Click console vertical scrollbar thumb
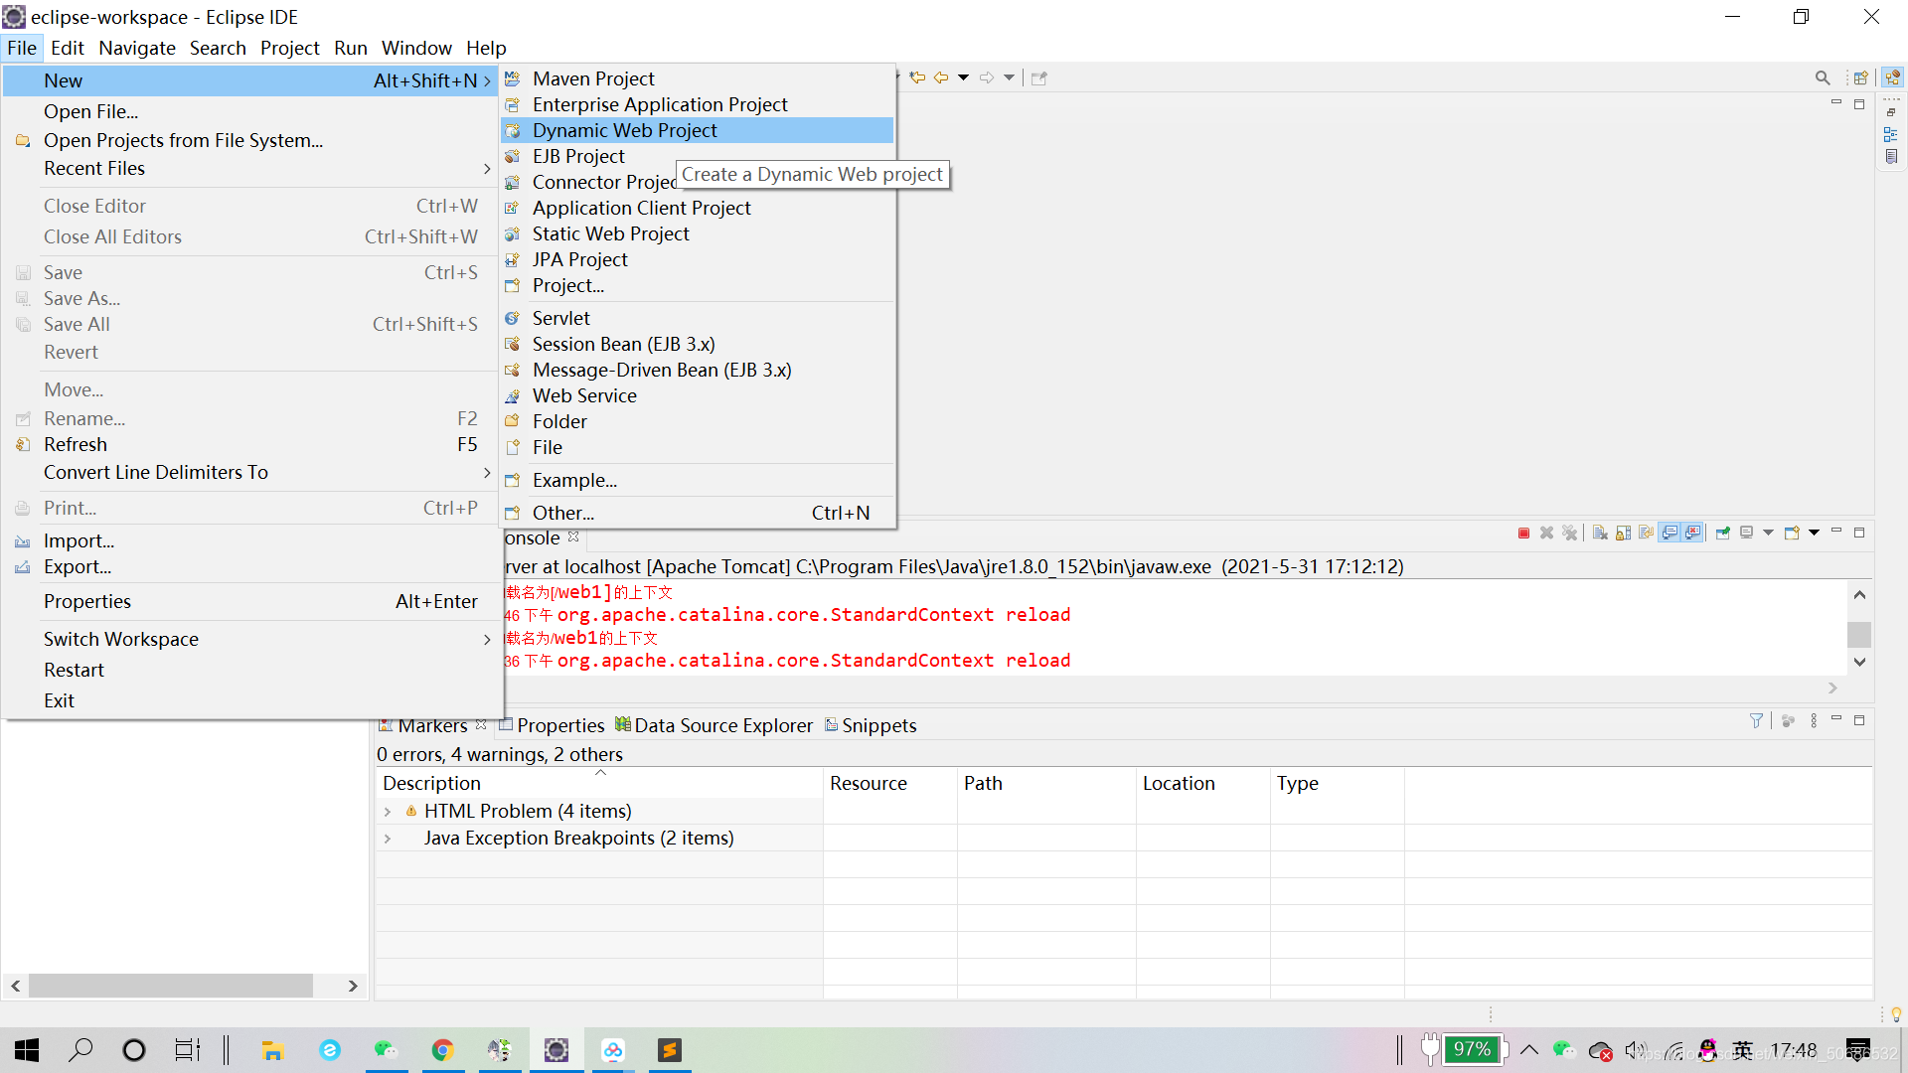Screen dimensions: 1908x1073 (1859, 634)
